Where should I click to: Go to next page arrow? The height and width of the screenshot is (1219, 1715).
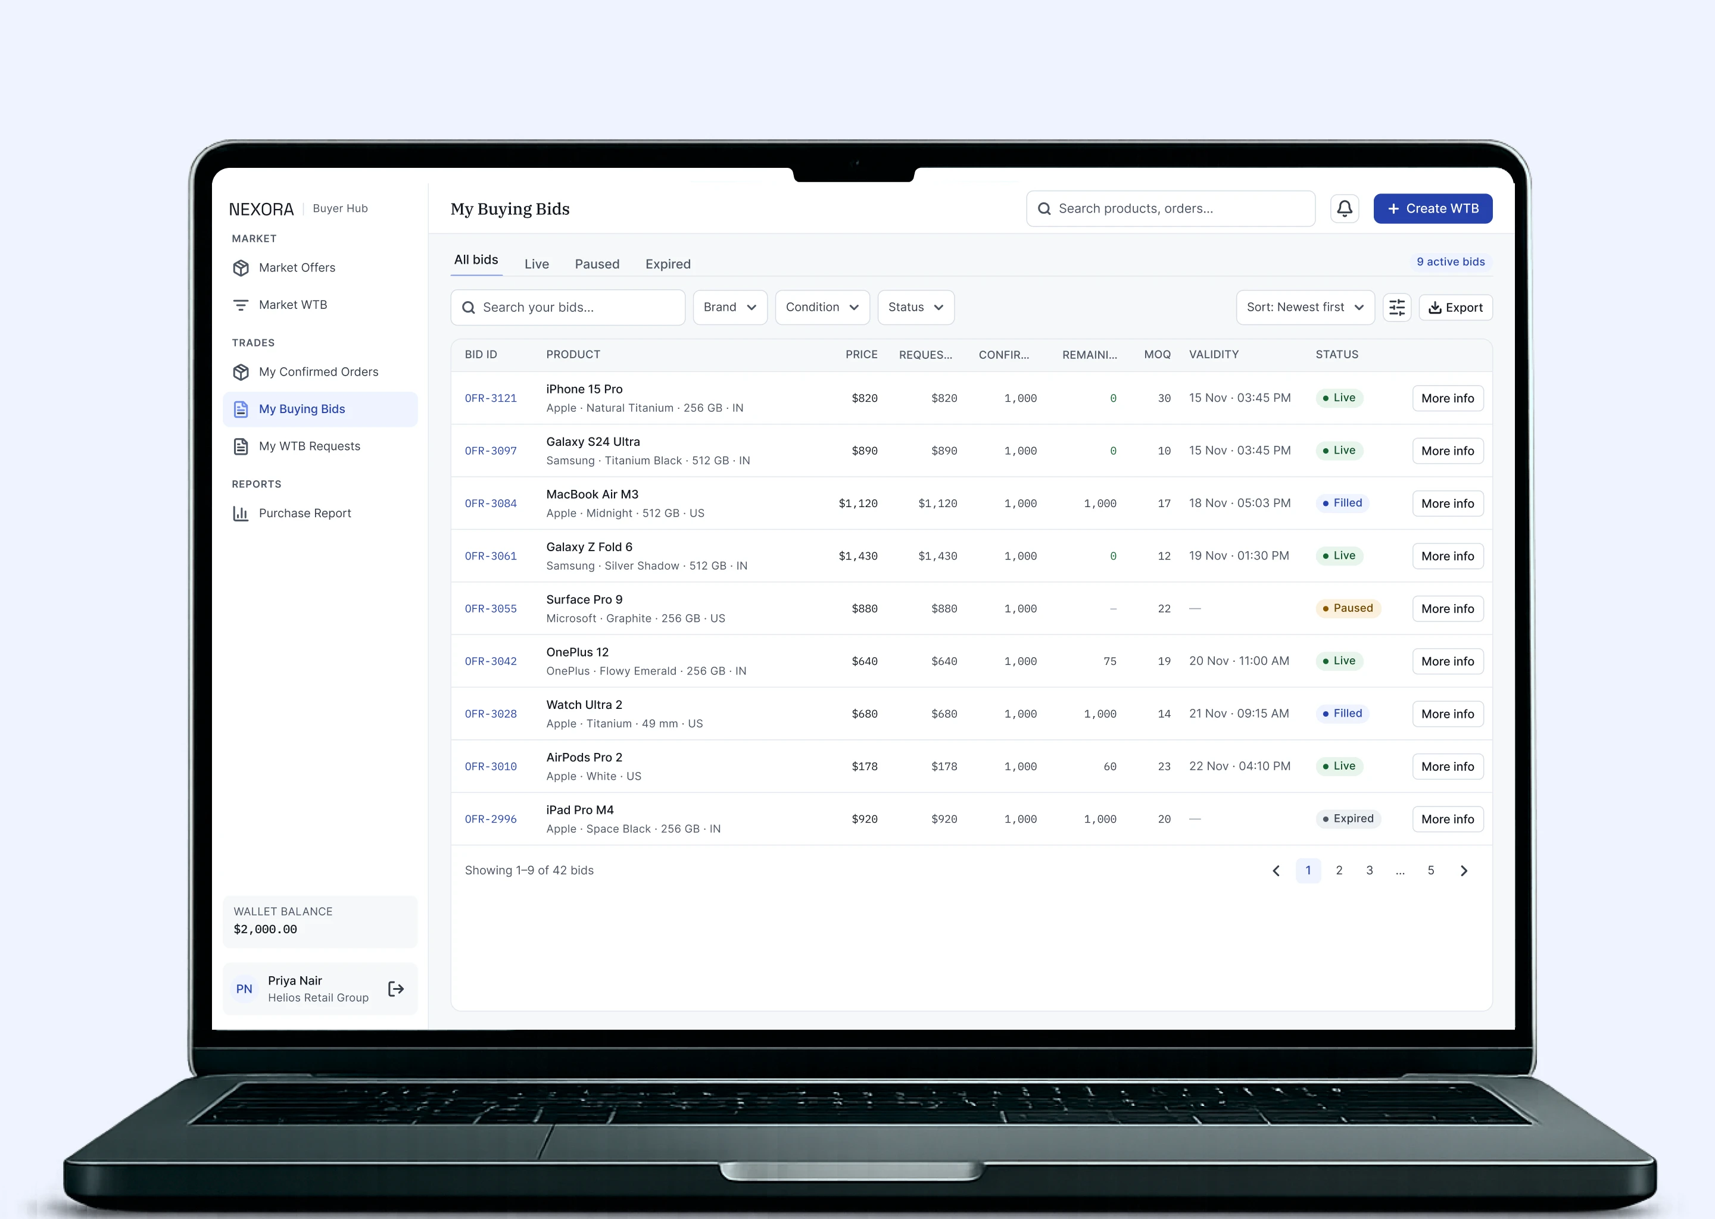[x=1464, y=871]
